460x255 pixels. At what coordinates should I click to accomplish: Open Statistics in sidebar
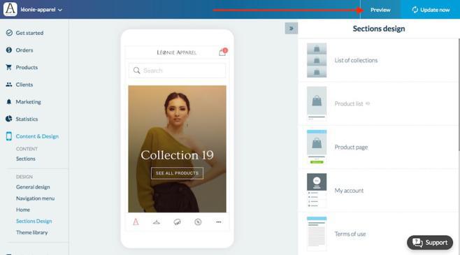tap(27, 119)
